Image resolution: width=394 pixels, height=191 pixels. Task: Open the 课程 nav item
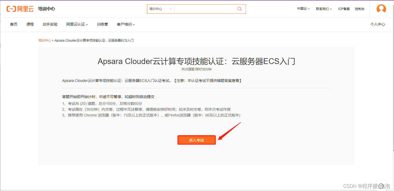point(30,24)
